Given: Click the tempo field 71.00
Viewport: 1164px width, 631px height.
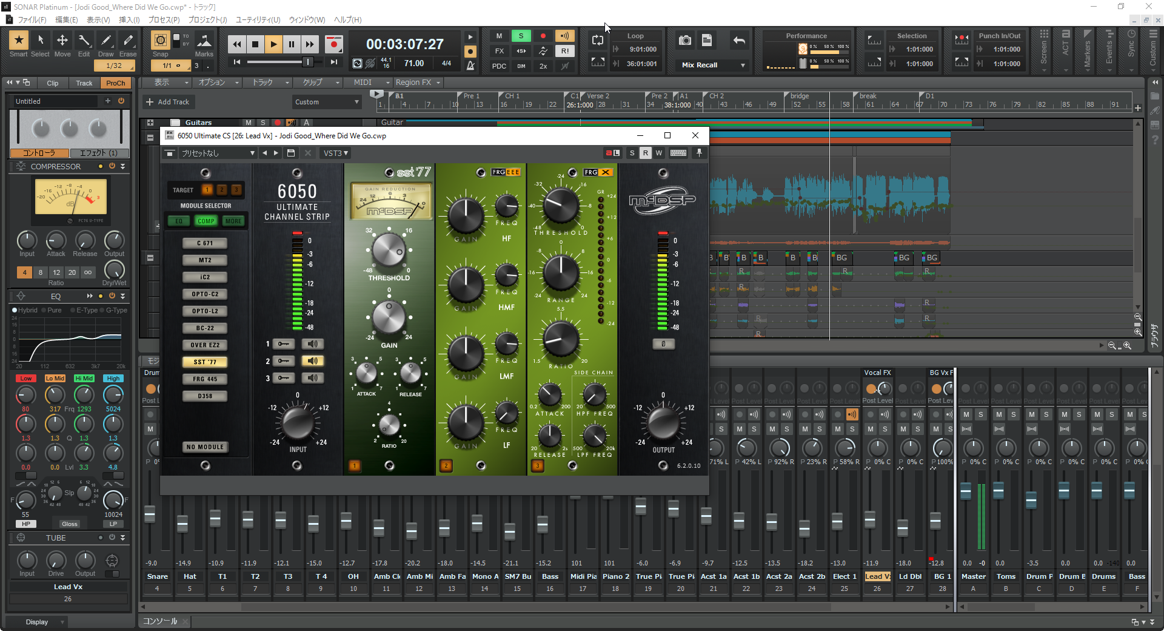Looking at the screenshot, I should click(414, 63).
